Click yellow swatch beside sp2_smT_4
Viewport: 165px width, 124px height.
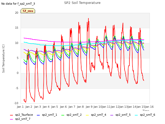[x=87, y=115]
